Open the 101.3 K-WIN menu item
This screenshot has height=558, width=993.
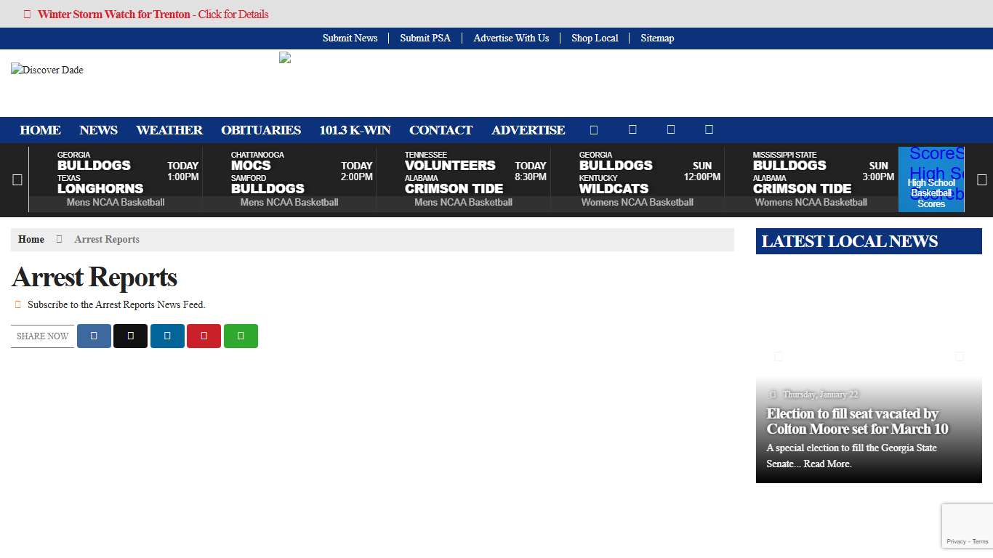tap(355, 130)
